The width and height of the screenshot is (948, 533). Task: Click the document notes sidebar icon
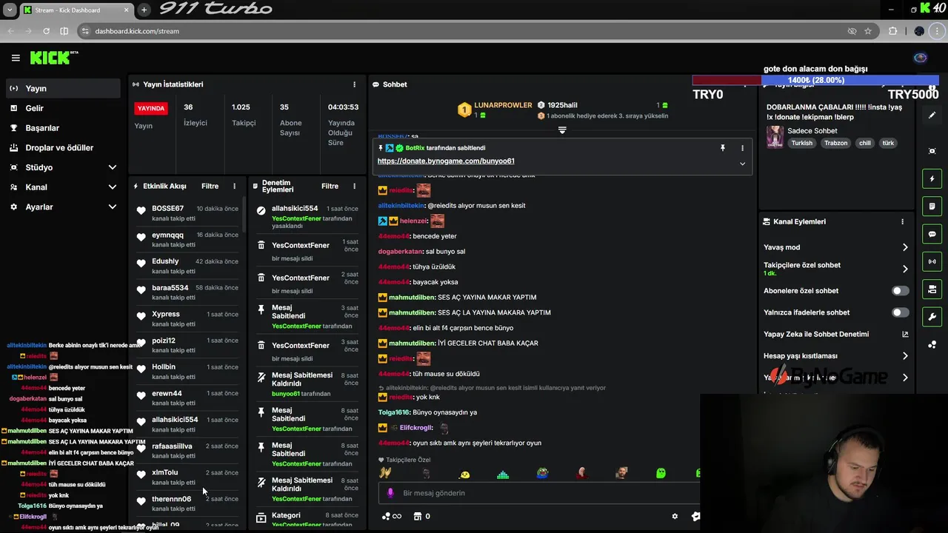coord(932,206)
